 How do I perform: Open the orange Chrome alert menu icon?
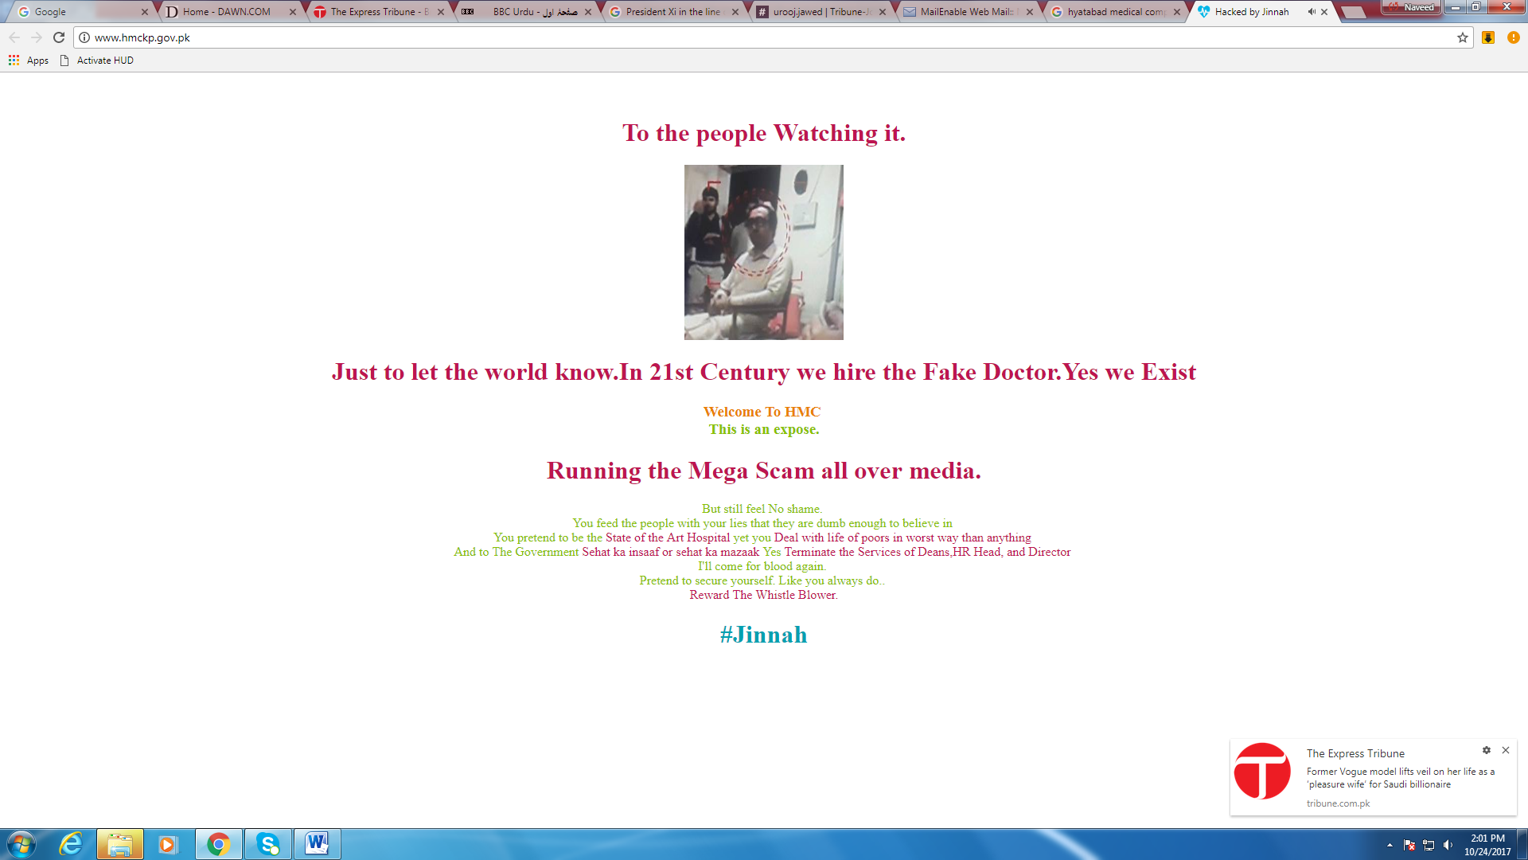pos(1514,37)
